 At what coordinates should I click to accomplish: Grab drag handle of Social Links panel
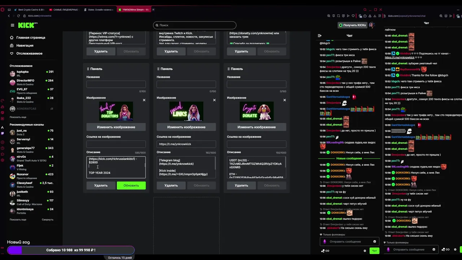pos(158,69)
